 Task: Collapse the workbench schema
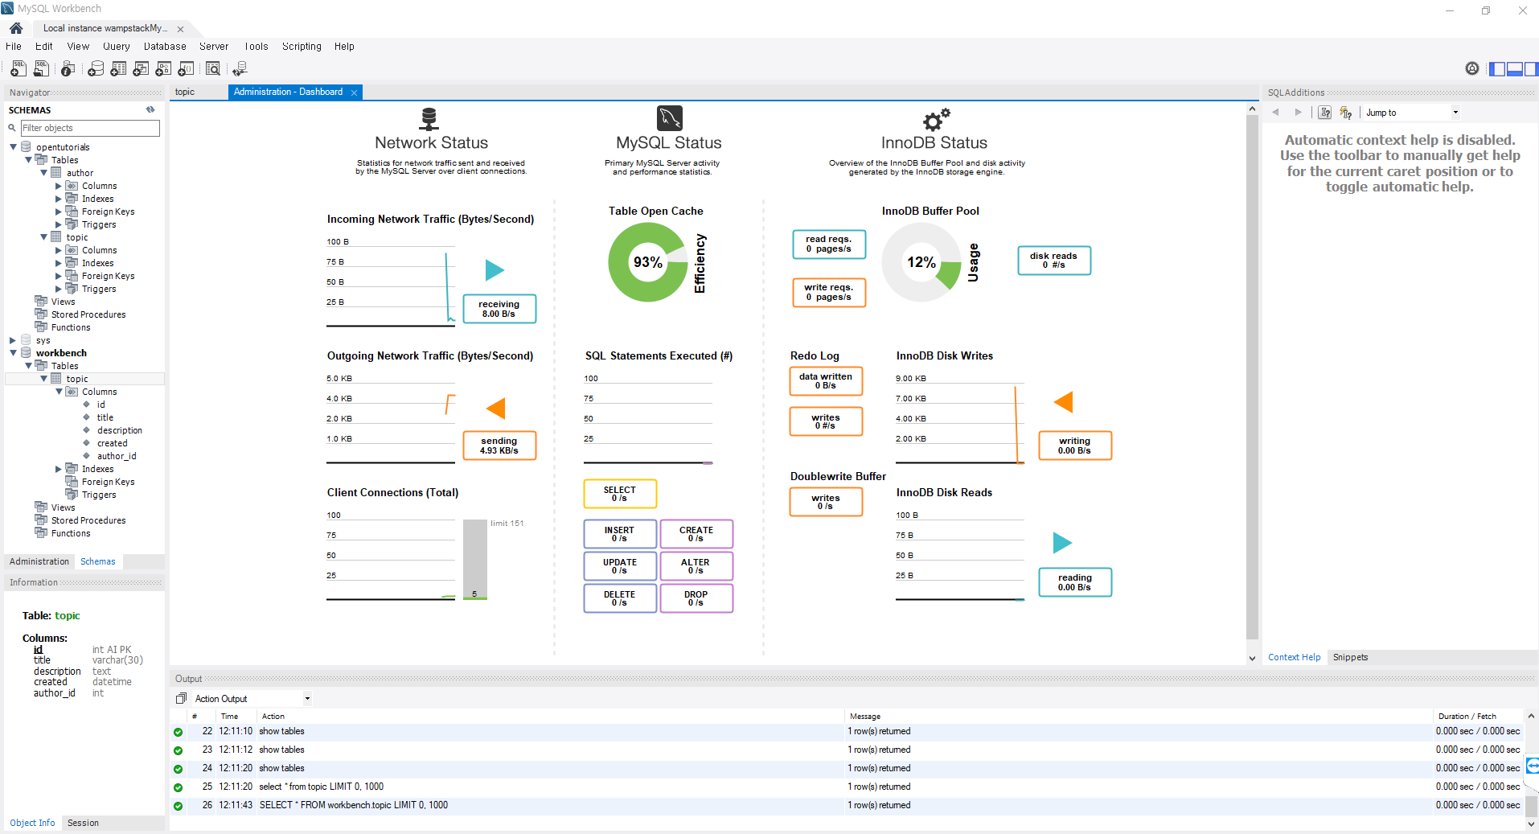coord(13,353)
